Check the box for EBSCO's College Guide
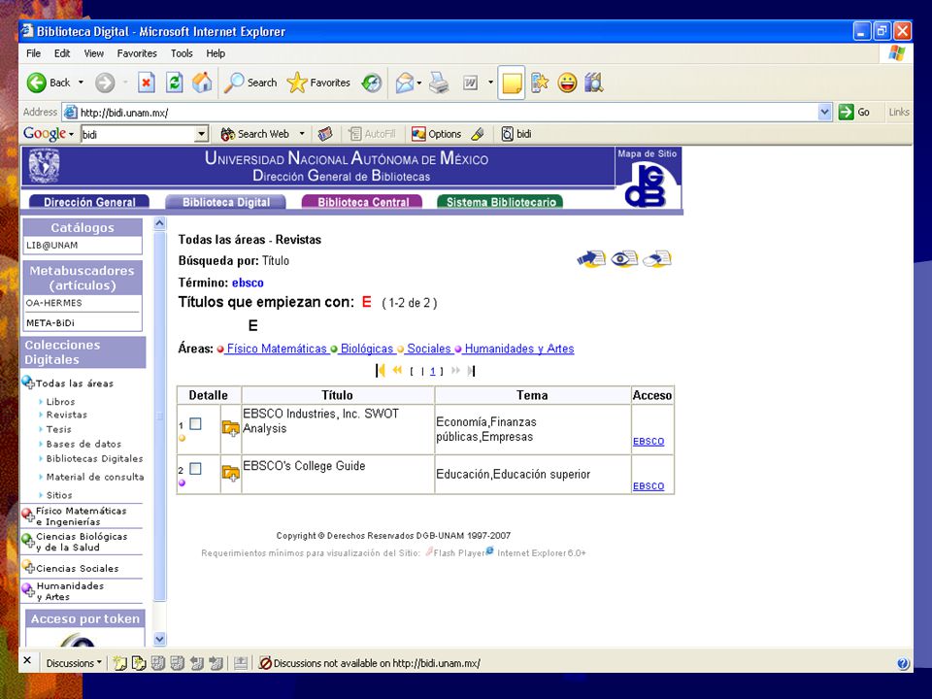Image resolution: width=932 pixels, height=699 pixels. pyautogui.click(x=195, y=469)
